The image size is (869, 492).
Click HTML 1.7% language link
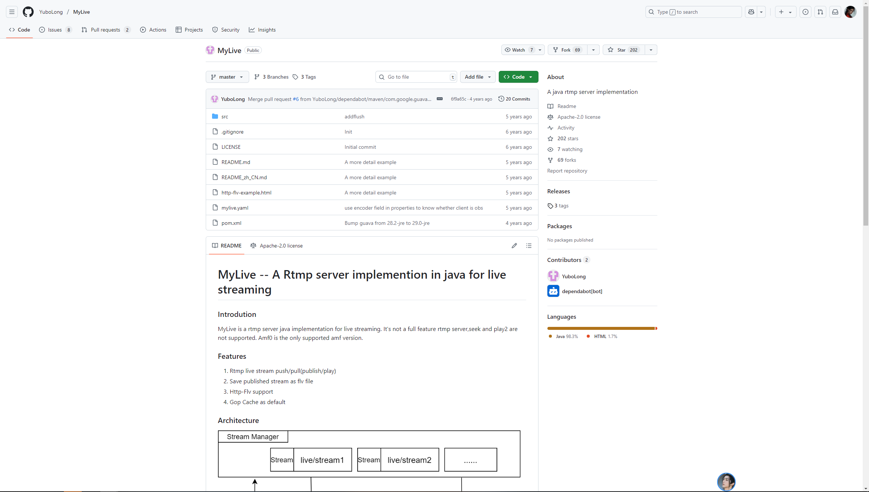coord(602,336)
